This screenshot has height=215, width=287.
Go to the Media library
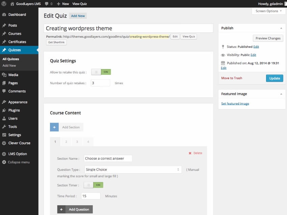click(x=13, y=75)
